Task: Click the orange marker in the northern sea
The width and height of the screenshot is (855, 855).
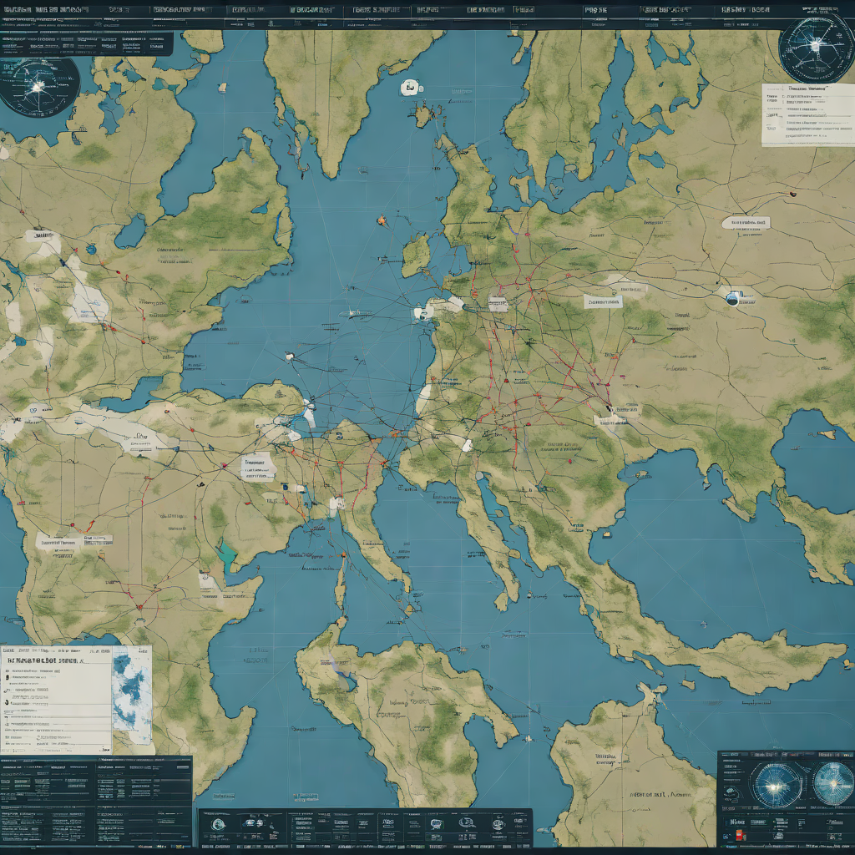Action: pos(382,221)
